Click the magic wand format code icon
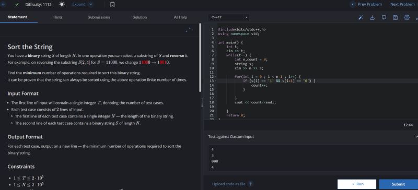418x190 pixels. coord(361,17)
